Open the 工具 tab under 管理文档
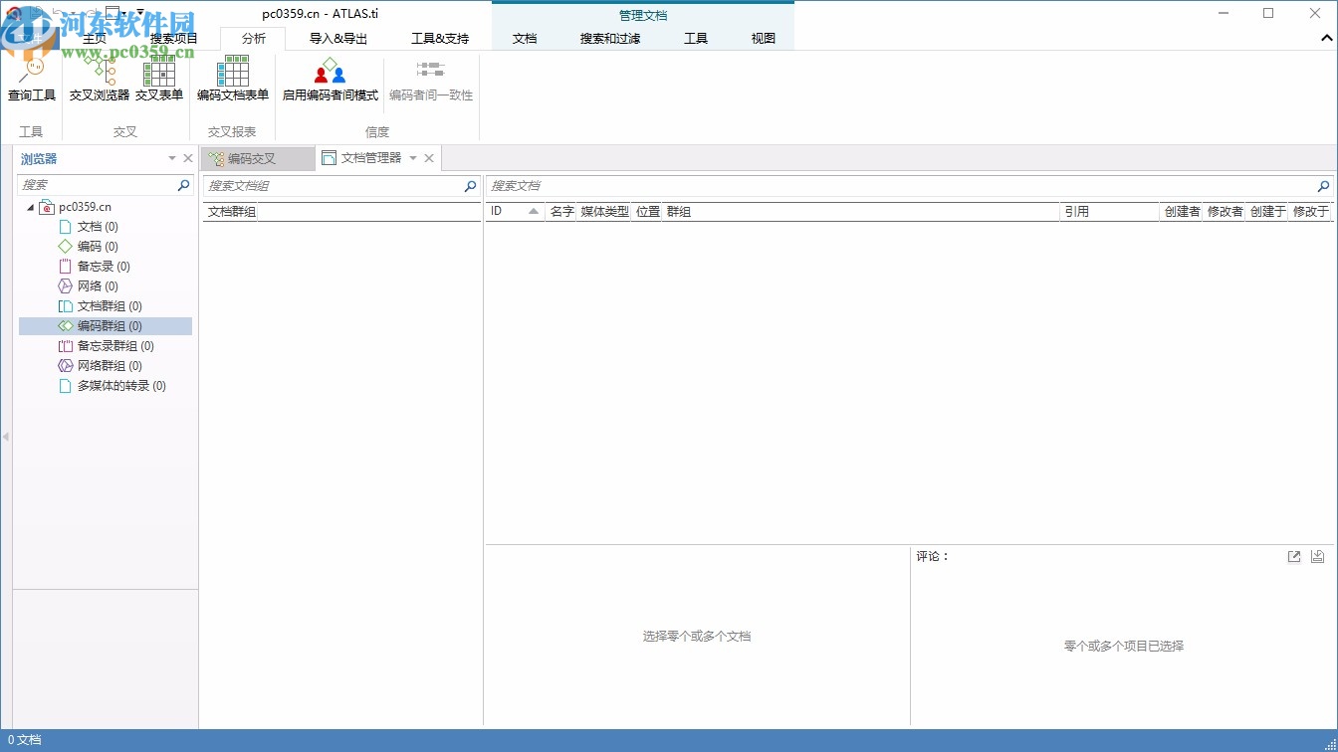Screen dimensions: 1338x752 696,39
